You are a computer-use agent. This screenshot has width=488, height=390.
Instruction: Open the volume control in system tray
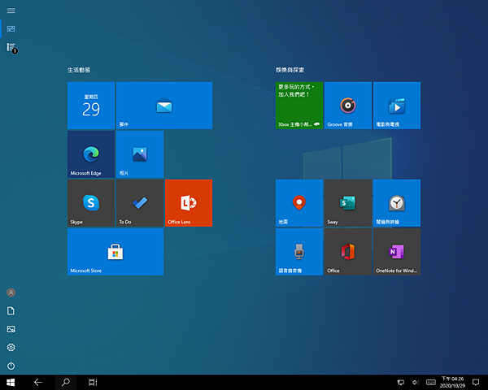click(x=415, y=382)
